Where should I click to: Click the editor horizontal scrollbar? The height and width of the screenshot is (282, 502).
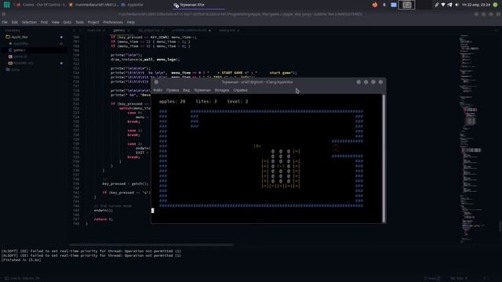pyautogui.click(x=151, y=245)
